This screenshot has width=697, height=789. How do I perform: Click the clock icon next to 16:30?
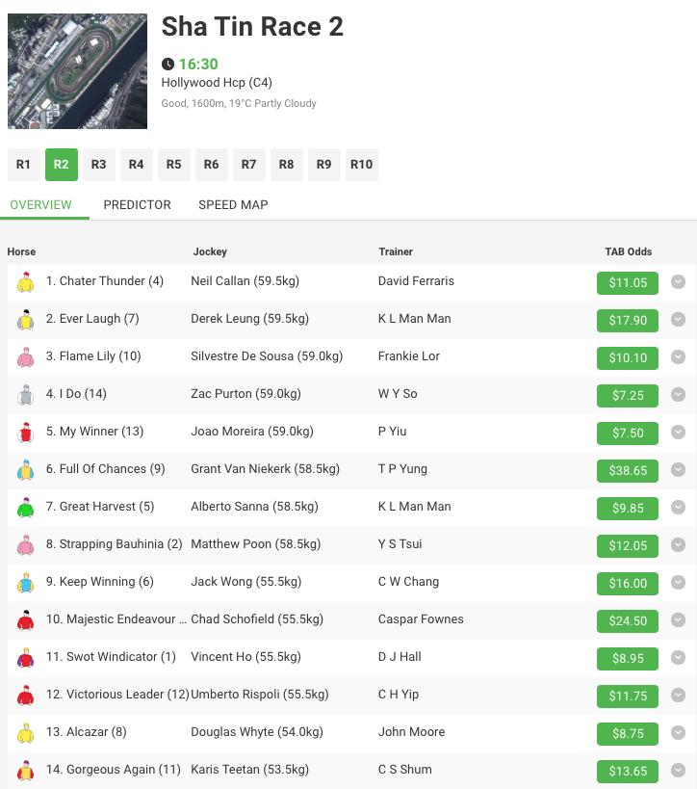pyautogui.click(x=168, y=65)
